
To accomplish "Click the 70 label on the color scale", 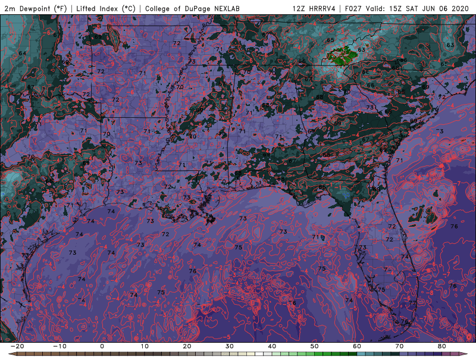I will [x=399, y=346].
